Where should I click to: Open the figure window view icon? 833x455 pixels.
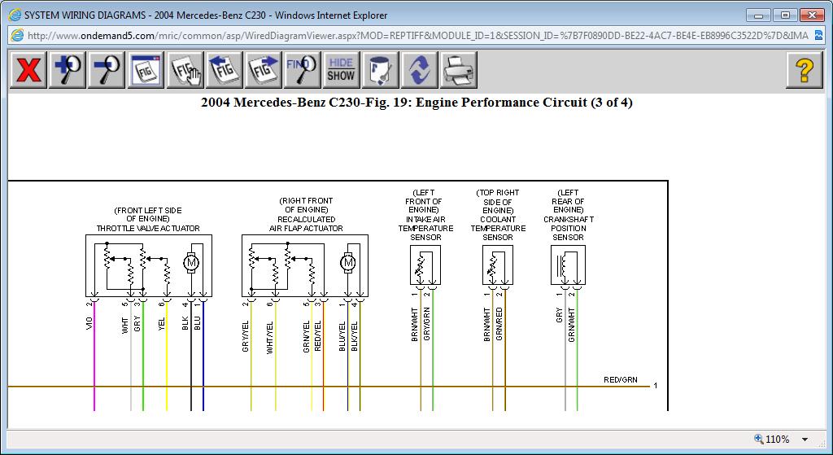(146, 71)
